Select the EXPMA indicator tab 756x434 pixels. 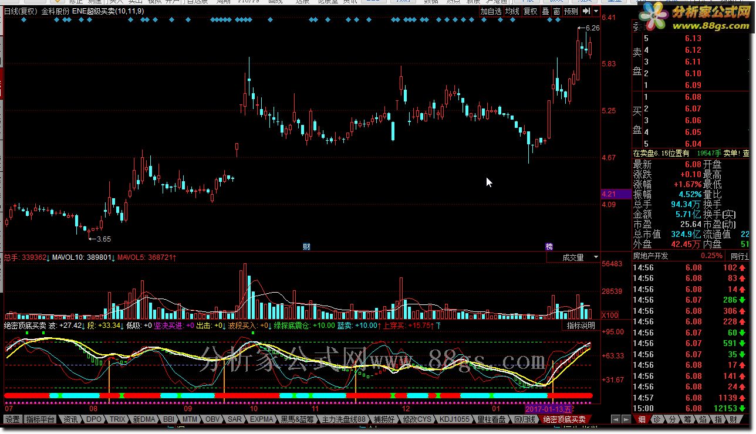(x=262, y=419)
